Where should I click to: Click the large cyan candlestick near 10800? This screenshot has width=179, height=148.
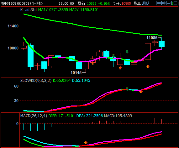tap(30, 56)
